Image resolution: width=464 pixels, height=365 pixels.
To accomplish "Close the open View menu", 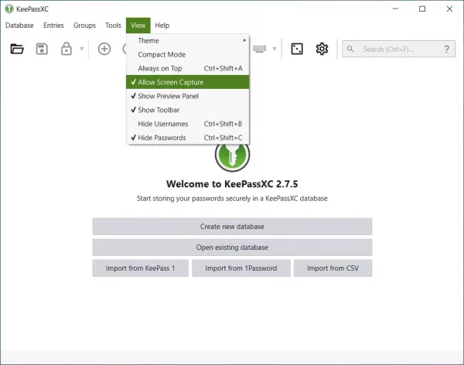I will [138, 26].
